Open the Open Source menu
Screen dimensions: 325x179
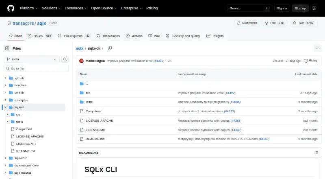point(104,8)
